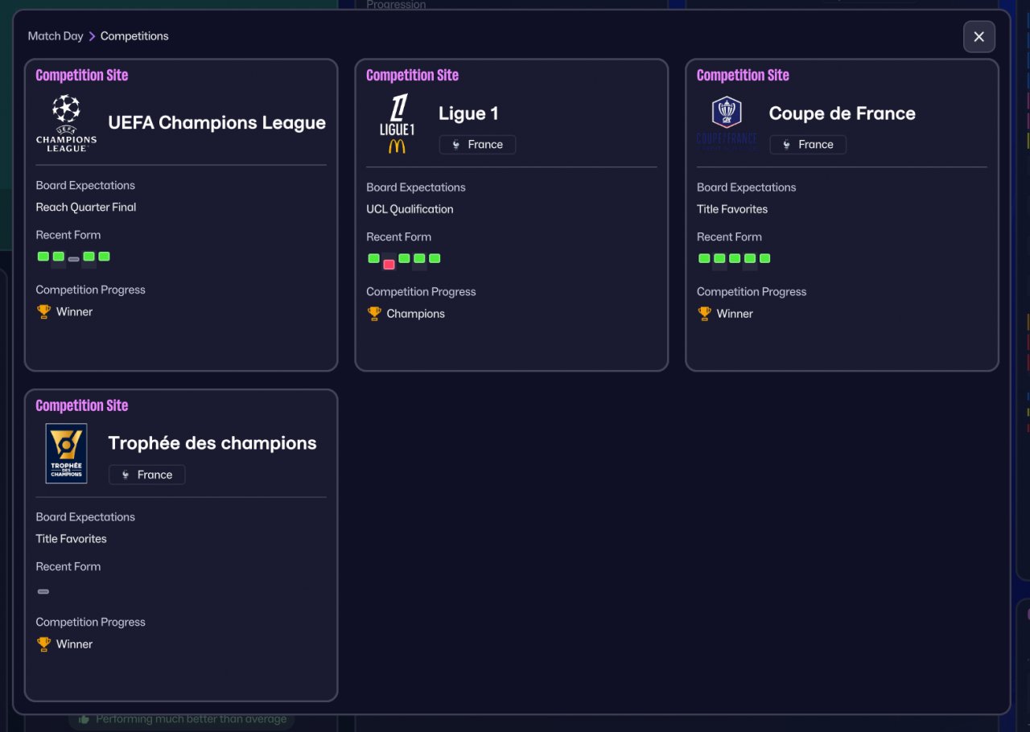Viewport: 1030px width, 732px height.
Task: Select the Competitions breadcrumb item
Action: click(x=134, y=36)
